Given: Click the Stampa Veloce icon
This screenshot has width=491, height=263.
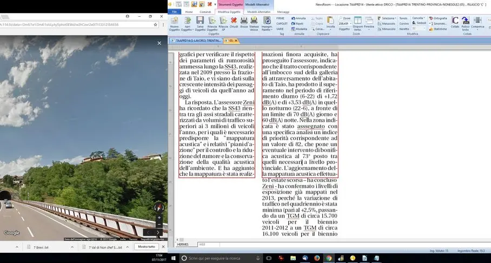Looking at the screenshot, I should (254, 24).
